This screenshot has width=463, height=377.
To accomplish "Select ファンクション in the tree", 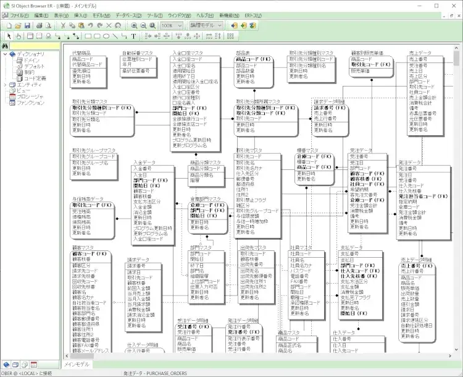I will pyautogui.click(x=30, y=103).
